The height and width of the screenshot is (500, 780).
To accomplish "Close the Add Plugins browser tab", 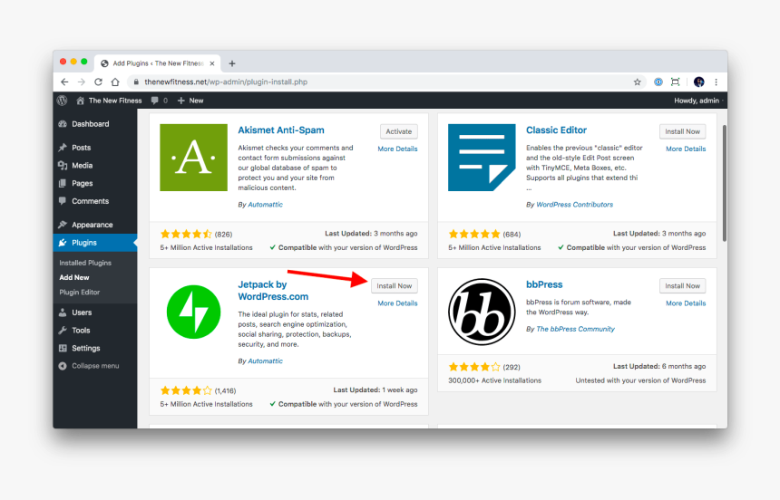I will pyautogui.click(x=212, y=63).
